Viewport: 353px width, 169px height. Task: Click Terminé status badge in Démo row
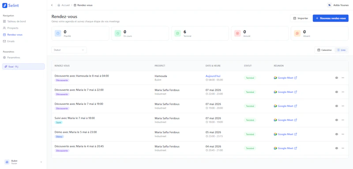tap(250, 134)
